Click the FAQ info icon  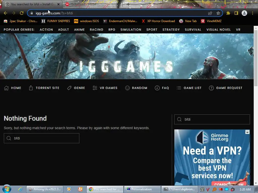click(157, 88)
